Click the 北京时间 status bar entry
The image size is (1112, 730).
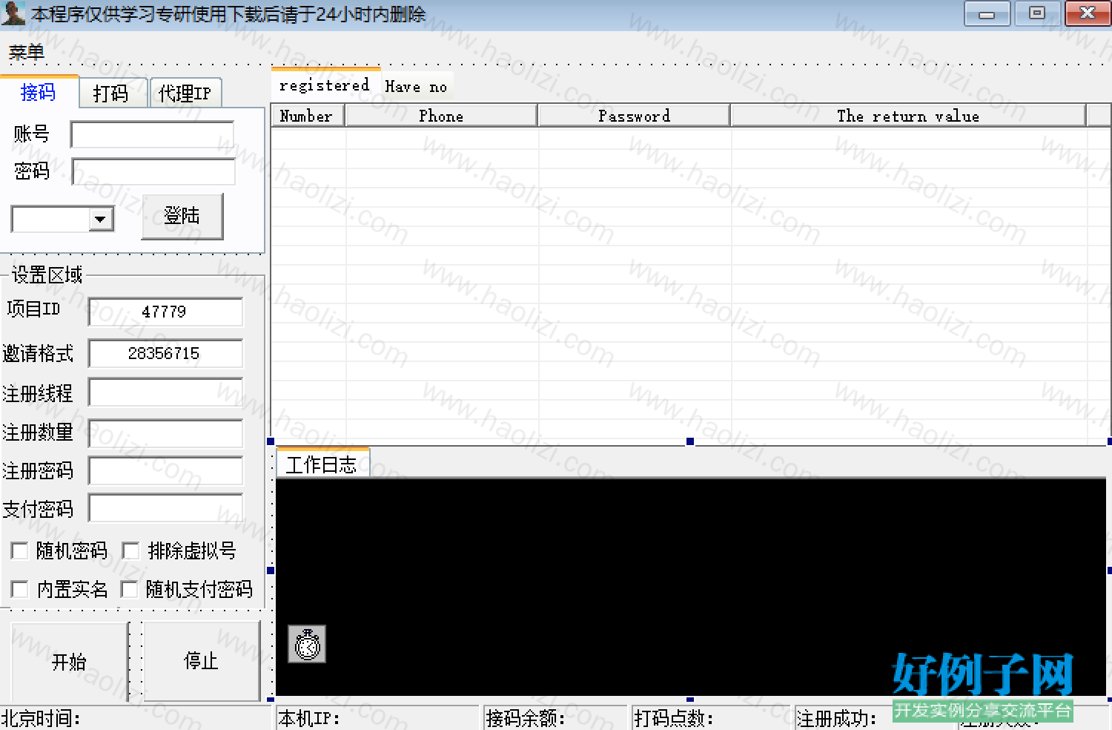click(x=136, y=718)
